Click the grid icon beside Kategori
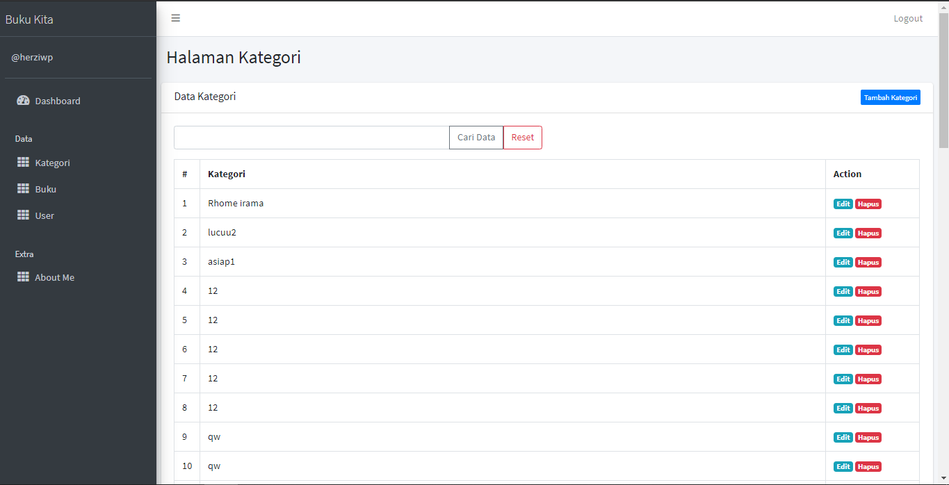Screen dimensions: 949x485 tap(23, 163)
